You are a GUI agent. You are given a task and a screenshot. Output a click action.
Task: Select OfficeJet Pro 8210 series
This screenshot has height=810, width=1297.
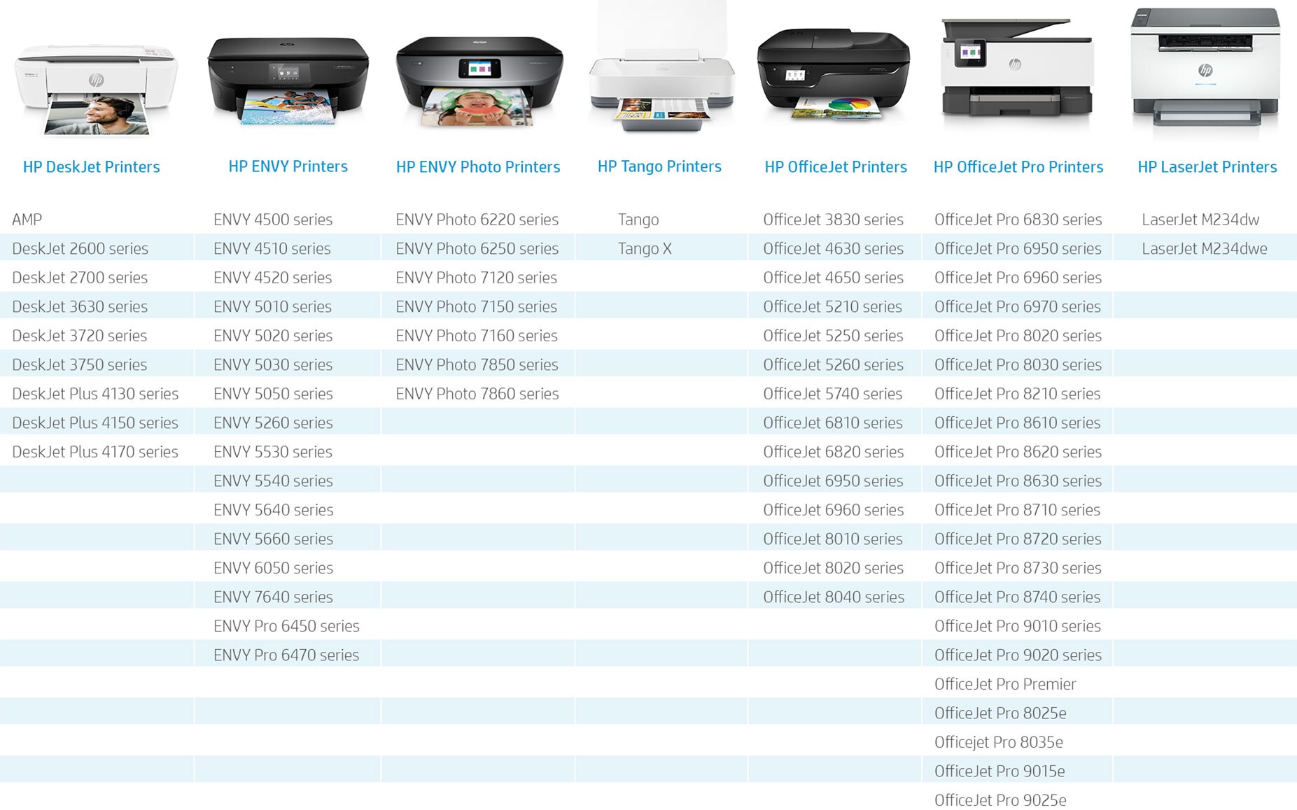(x=1018, y=394)
